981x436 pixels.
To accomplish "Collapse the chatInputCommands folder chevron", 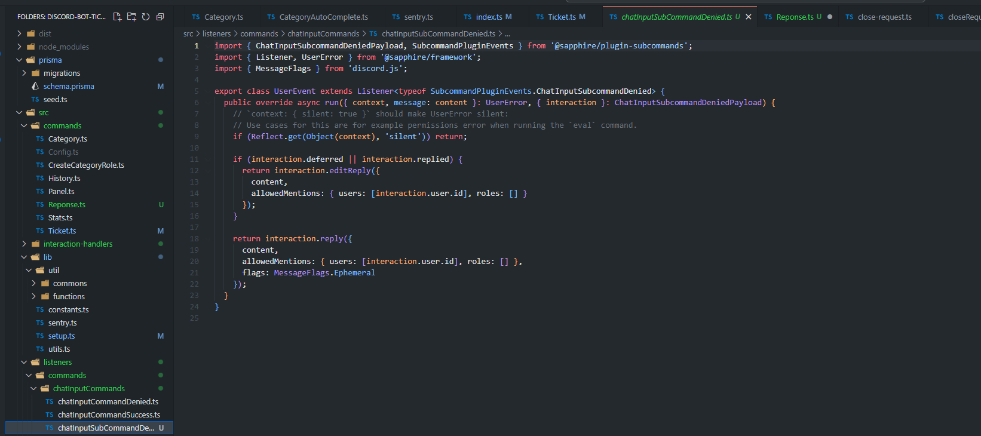I will tap(33, 388).
